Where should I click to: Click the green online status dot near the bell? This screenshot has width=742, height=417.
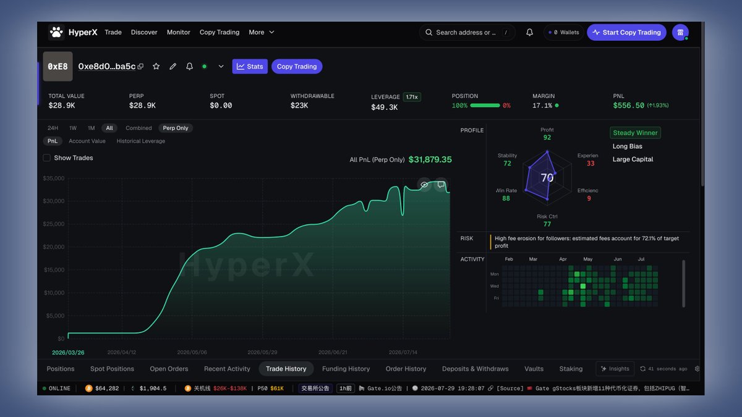204,67
